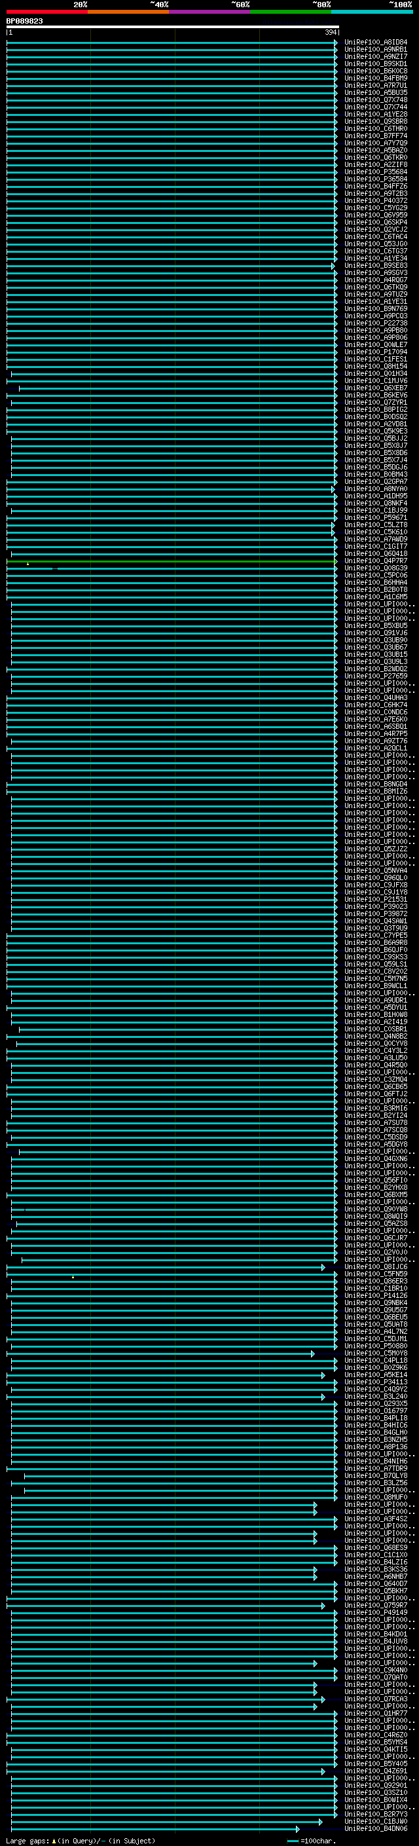Open hit label UniRef100_B9SKD1
Screen dimensions: 419x1846
376,64
